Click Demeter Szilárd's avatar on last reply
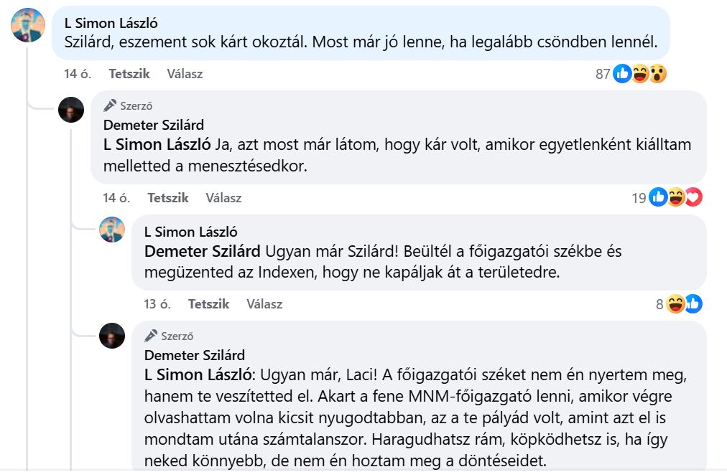Image resolution: width=727 pixels, height=472 pixels. pyautogui.click(x=112, y=335)
